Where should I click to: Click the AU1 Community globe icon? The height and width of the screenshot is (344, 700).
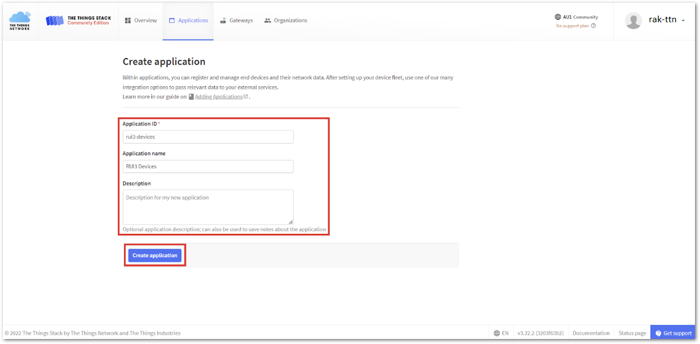pyautogui.click(x=558, y=17)
